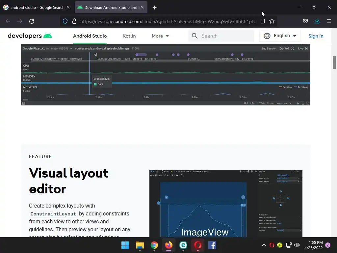Go back with the browser back arrow
Screen dimensions: 337x253
(8, 21)
